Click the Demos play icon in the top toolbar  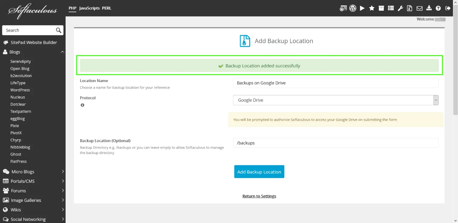click(362, 8)
